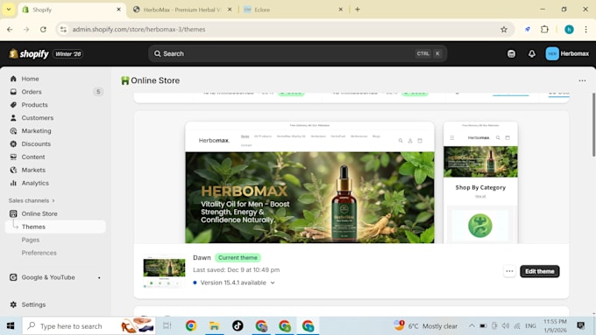
Task: Open Marketing from the sidebar
Action: click(36, 131)
